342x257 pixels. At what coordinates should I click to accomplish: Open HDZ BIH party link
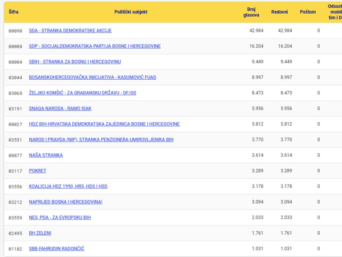(104, 124)
